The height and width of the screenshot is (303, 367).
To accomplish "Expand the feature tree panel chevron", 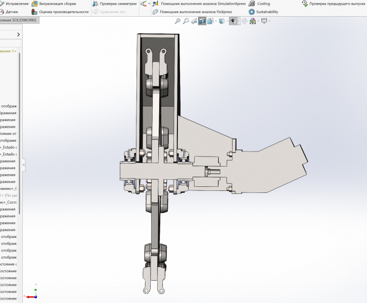I will (19, 35).
